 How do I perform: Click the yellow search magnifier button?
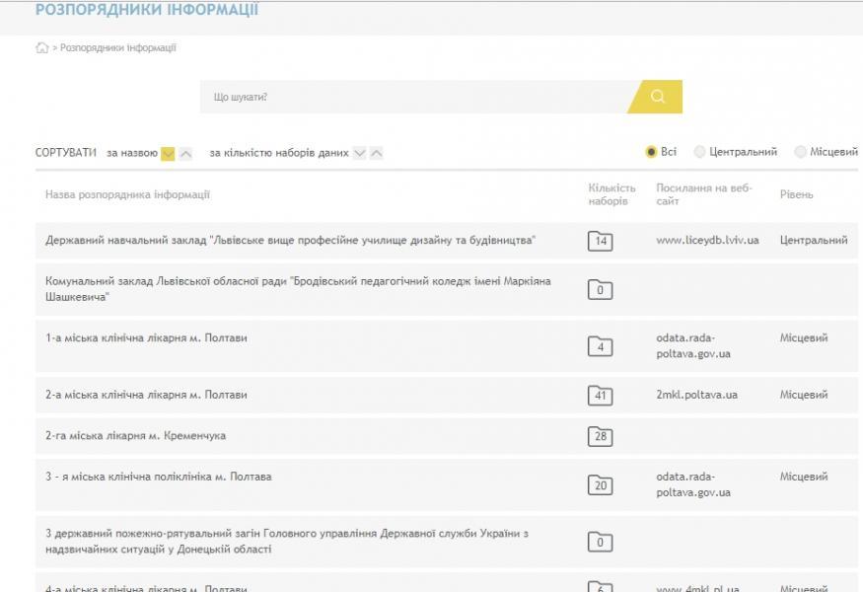pos(658,97)
